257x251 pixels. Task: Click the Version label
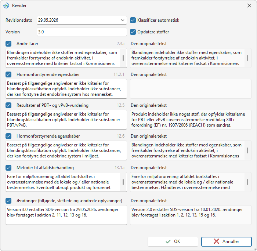tap(12, 32)
